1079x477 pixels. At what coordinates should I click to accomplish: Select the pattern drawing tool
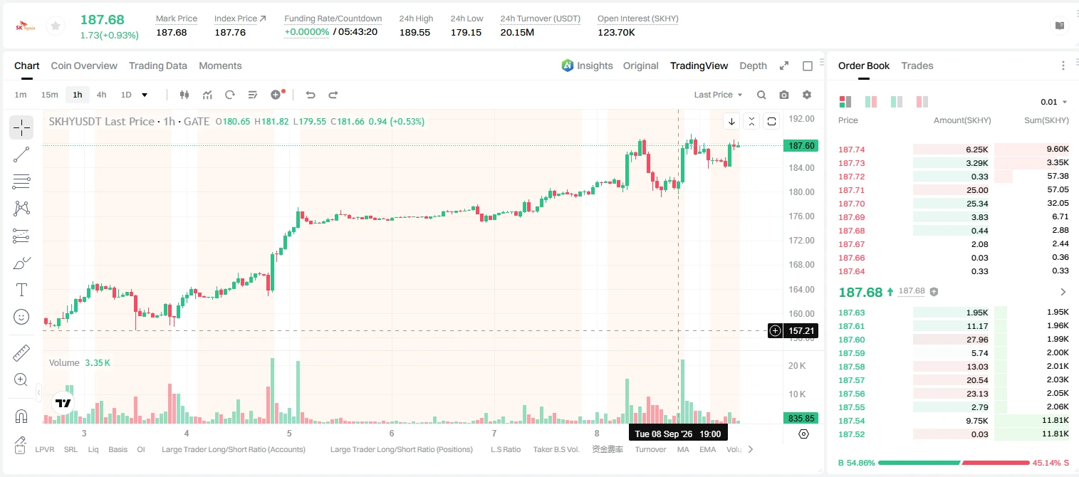(x=21, y=209)
